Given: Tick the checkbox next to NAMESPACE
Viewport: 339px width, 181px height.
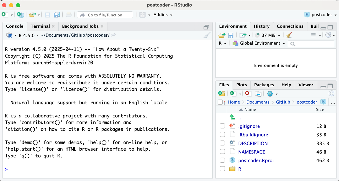Looking at the screenshot, I should pos(222,152).
